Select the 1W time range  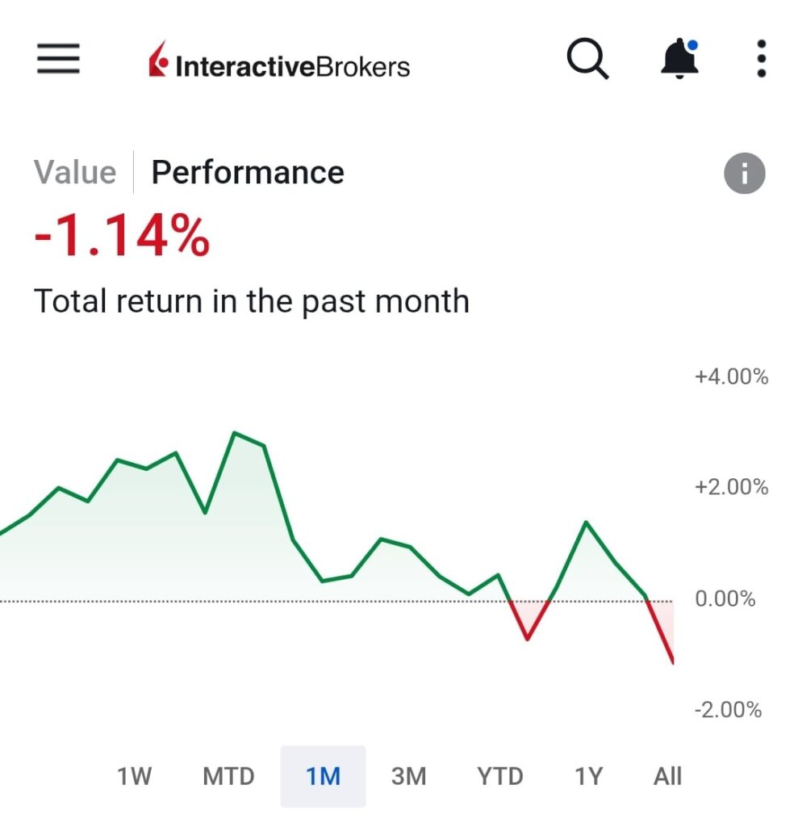click(134, 777)
